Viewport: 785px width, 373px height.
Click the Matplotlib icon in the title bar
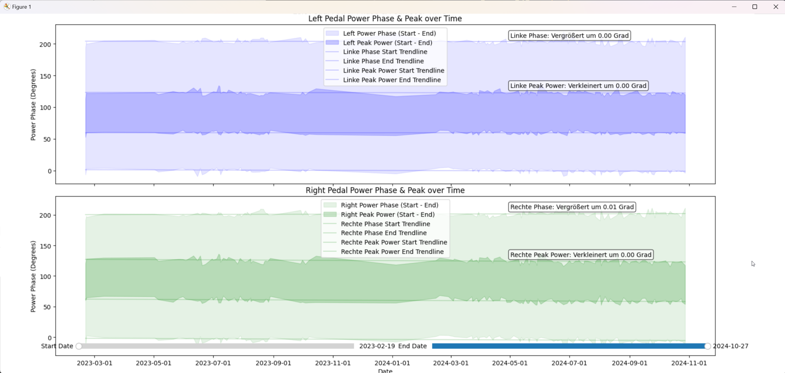(7, 7)
